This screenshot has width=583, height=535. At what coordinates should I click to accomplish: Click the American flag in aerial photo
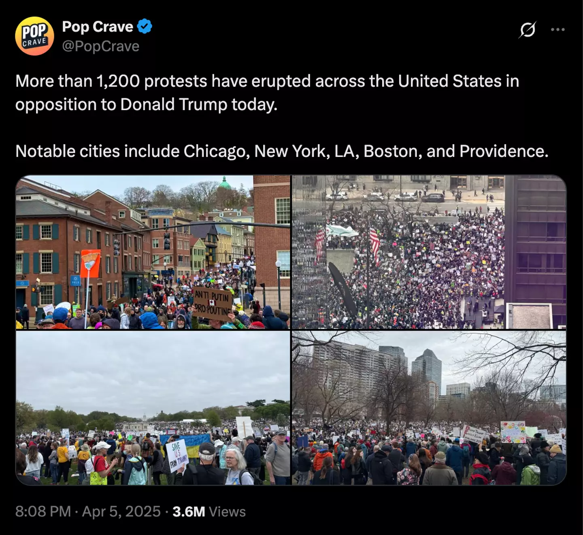click(x=374, y=244)
